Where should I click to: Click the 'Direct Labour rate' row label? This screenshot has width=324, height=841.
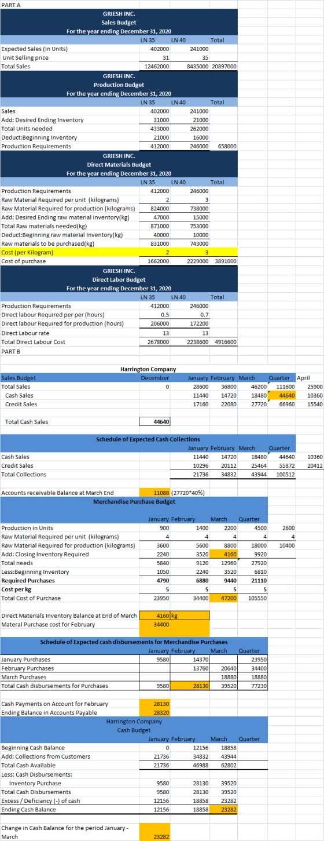click(25, 333)
